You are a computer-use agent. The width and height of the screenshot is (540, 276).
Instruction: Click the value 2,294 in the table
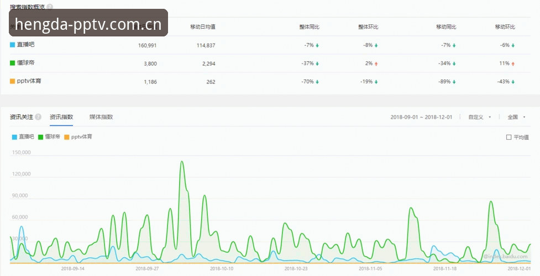[x=209, y=63]
